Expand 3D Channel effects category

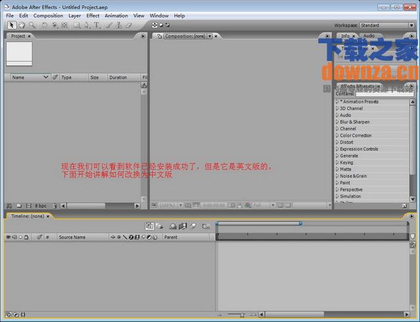coord(337,108)
